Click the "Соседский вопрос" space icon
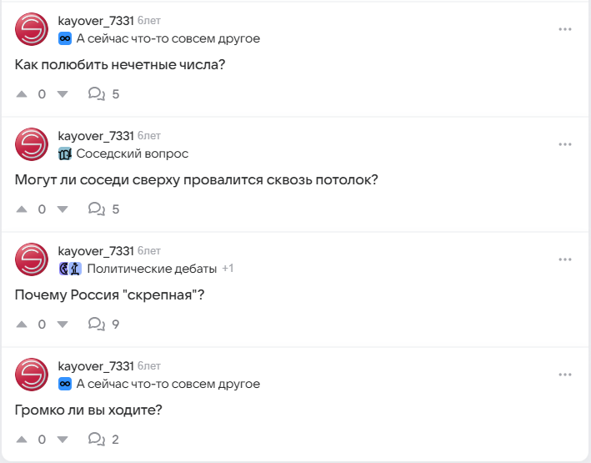This screenshot has width=591, height=463. [x=65, y=153]
